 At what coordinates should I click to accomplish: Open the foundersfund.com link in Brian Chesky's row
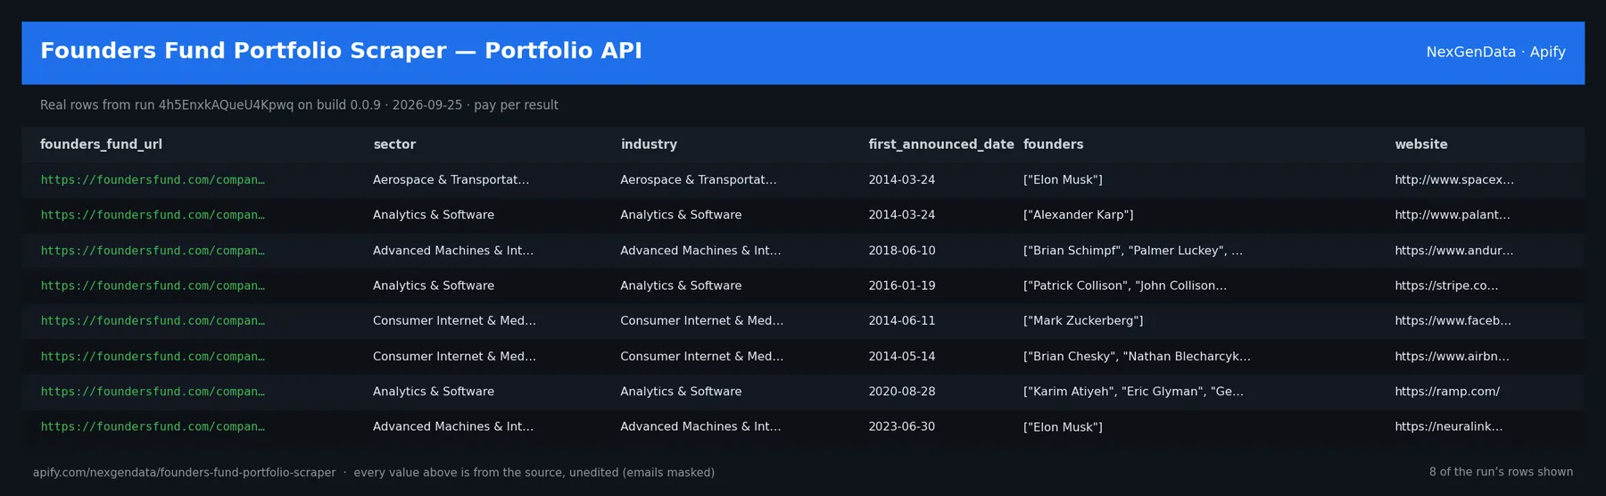[153, 356]
